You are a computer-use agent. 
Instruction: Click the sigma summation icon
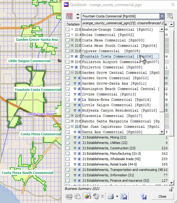tap(103, 196)
